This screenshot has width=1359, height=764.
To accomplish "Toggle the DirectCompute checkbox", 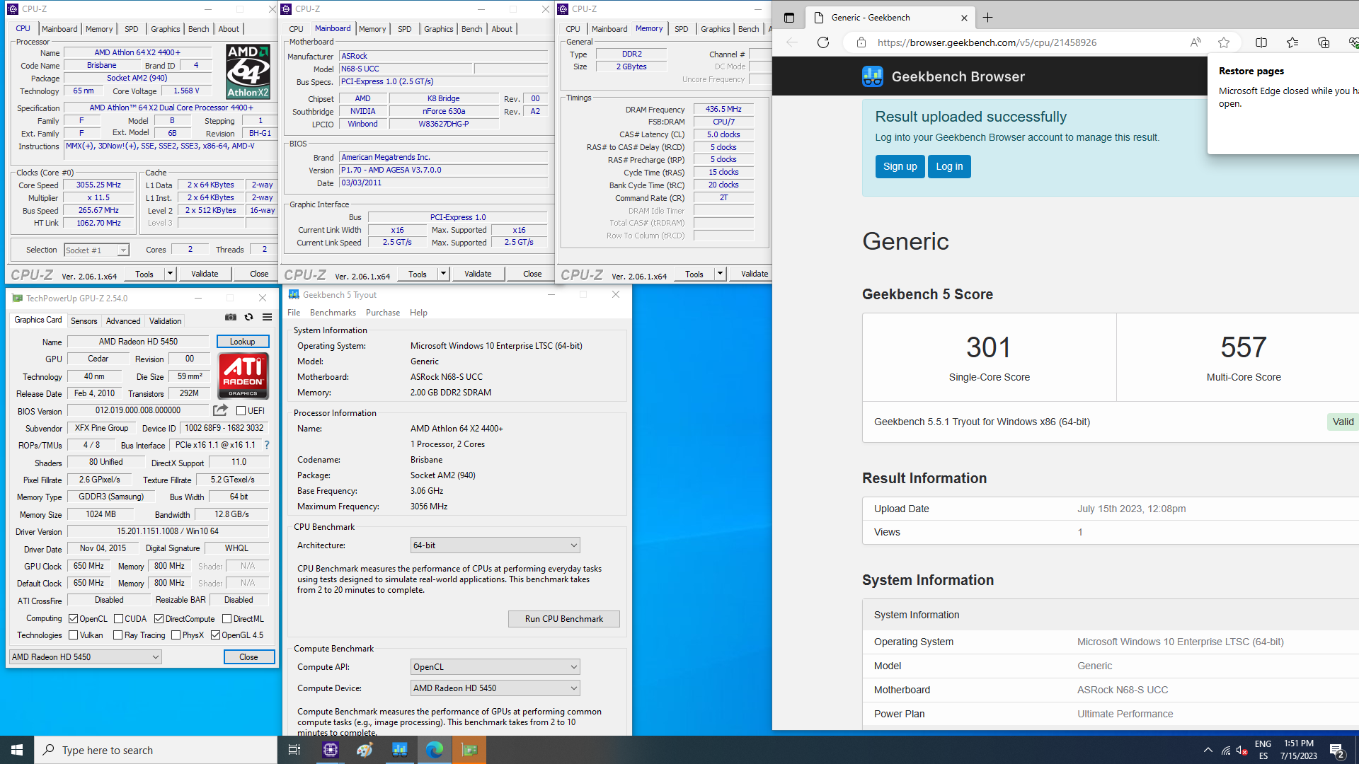I will pyautogui.click(x=159, y=618).
